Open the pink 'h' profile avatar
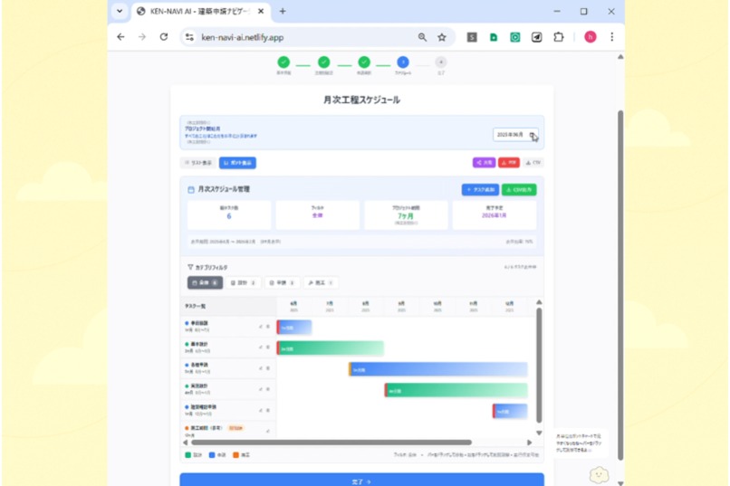The height and width of the screenshot is (486, 730). pyautogui.click(x=591, y=37)
